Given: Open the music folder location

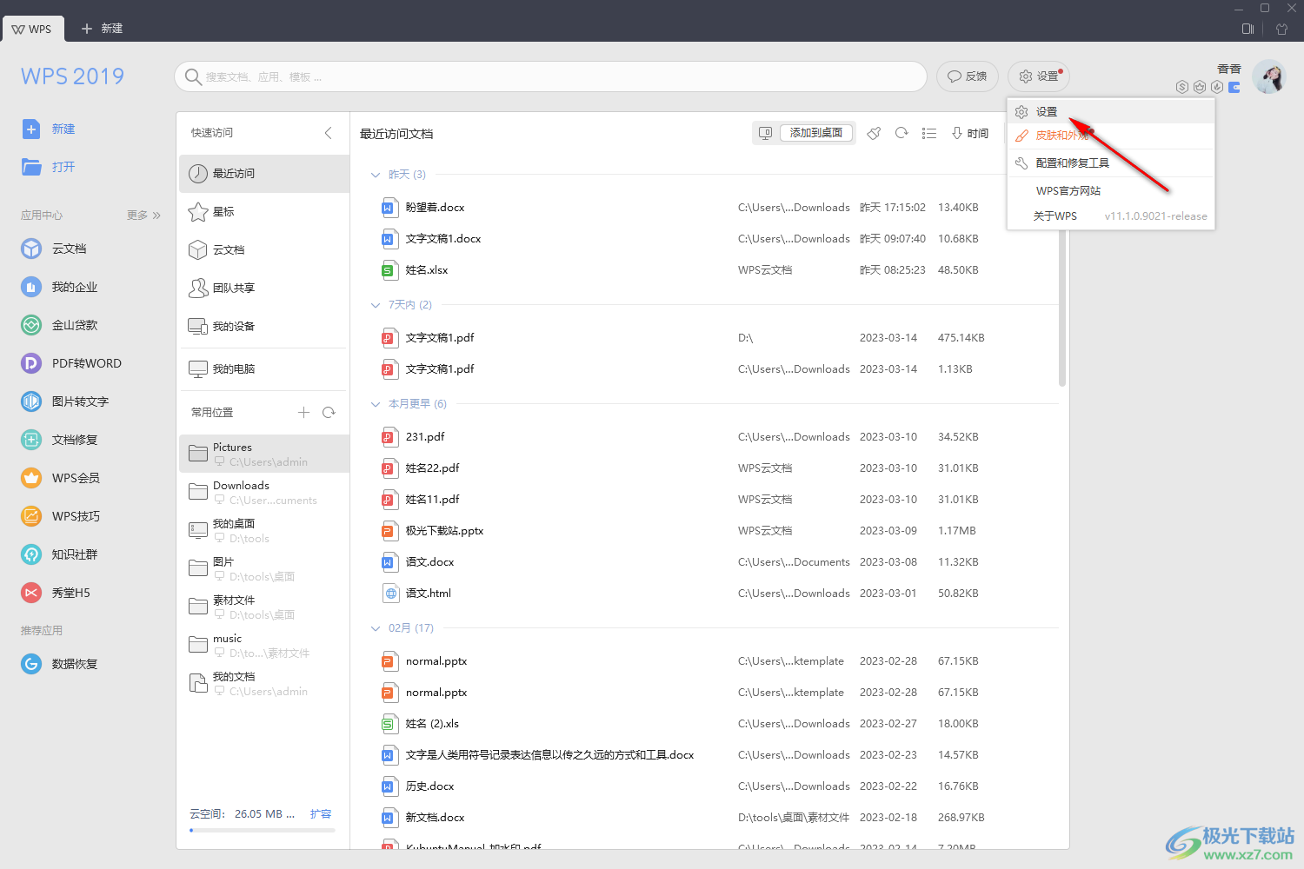Looking at the screenshot, I should [x=264, y=645].
